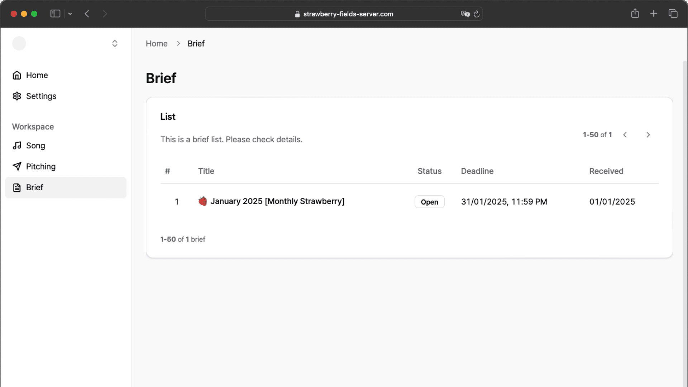
Task: Open January 2025 [Monthly Strawberry] brief
Action: tap(277, 201)
